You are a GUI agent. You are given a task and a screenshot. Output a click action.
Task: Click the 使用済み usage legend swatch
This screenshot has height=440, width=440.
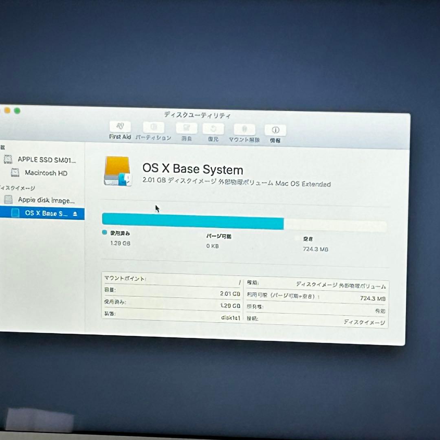coord(104,233)
